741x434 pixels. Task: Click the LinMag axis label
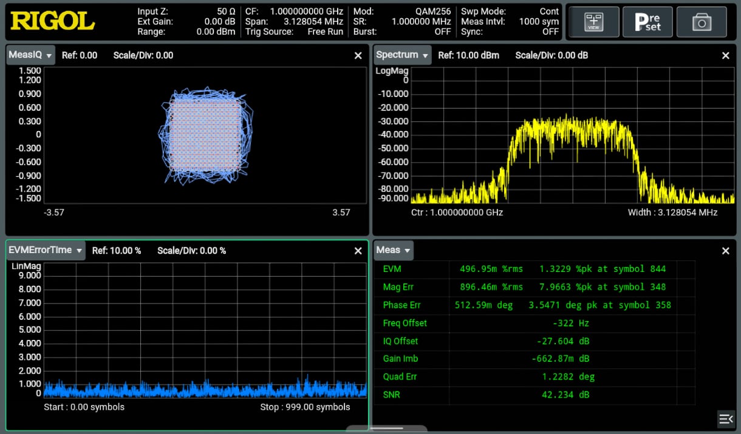(26, 266)
